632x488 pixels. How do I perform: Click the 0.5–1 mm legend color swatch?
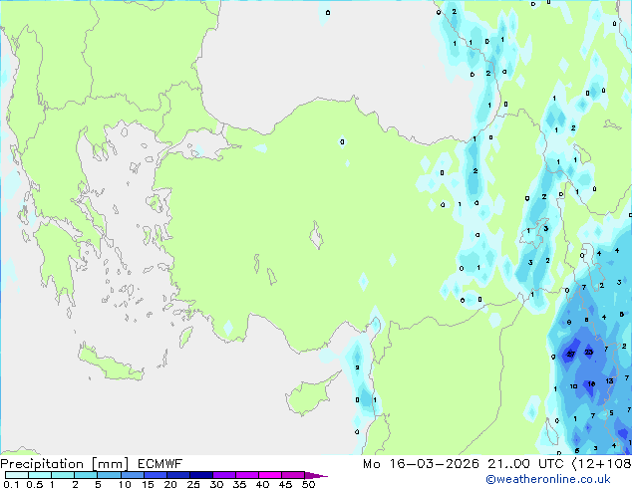[40, 475]
